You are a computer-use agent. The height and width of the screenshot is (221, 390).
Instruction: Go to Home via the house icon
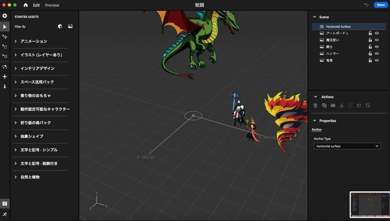click(x=25, y=5)
